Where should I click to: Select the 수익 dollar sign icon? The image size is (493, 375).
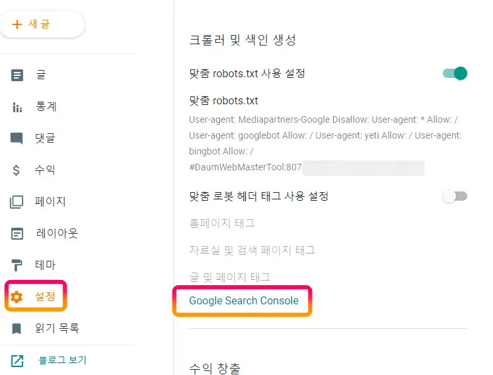tap(17, 170)
